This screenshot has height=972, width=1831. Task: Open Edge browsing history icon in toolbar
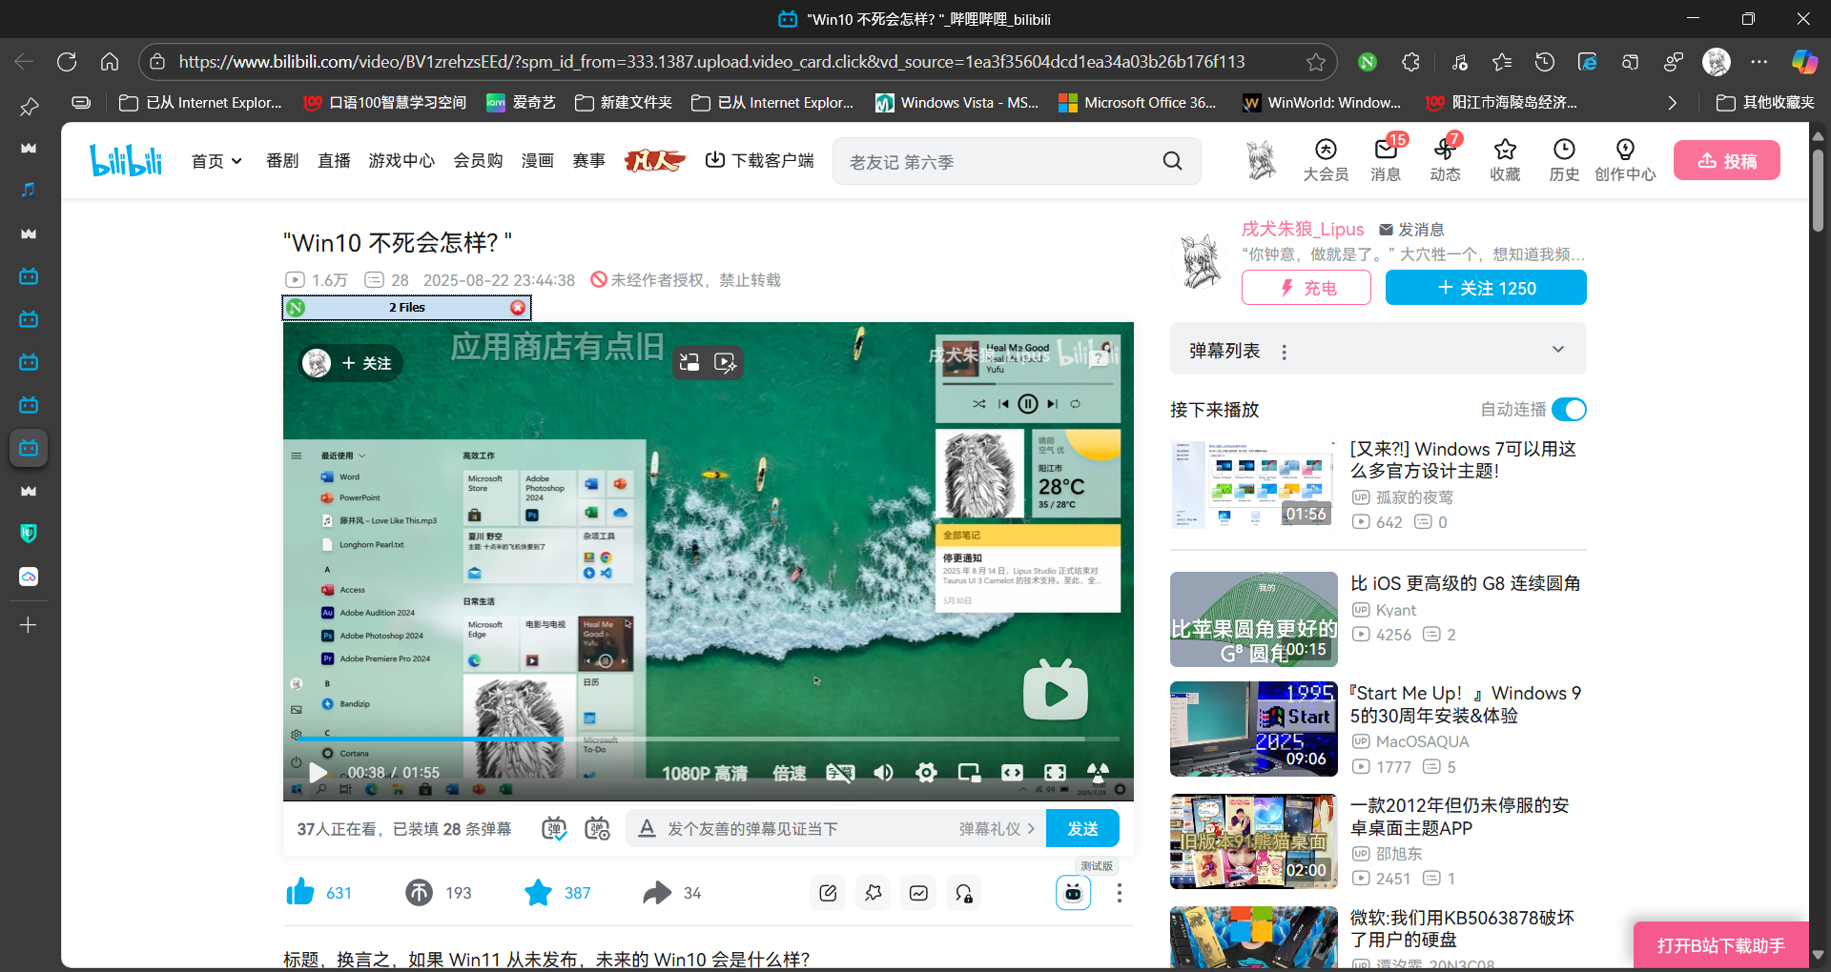pyautogui.click(x=1544, y=62)
